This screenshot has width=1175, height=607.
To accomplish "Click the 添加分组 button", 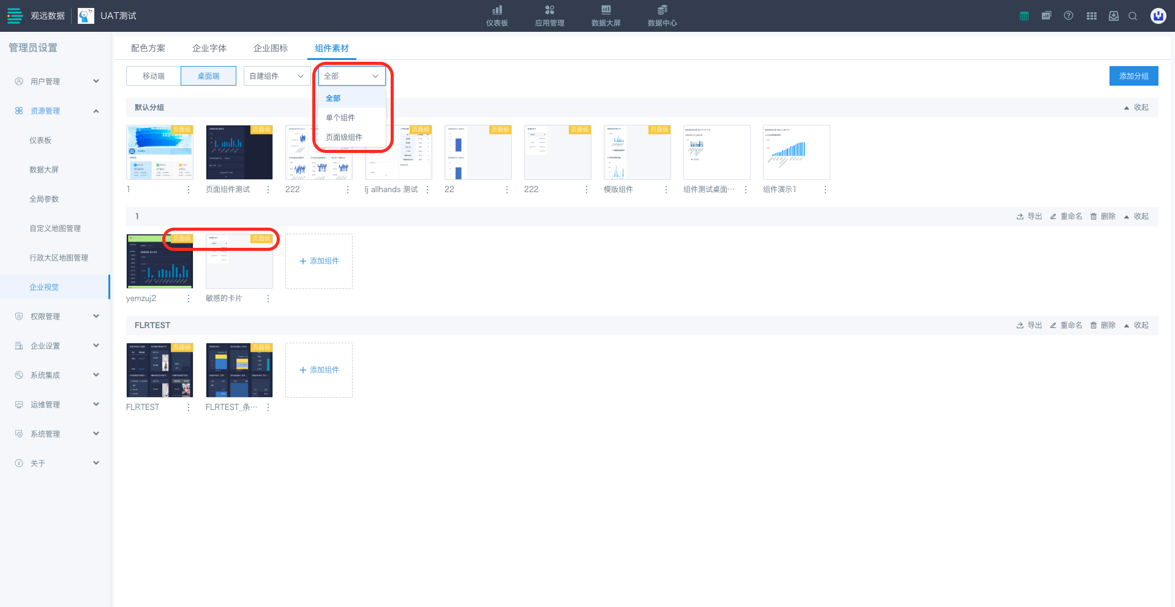I will (x=1133, y=76).
